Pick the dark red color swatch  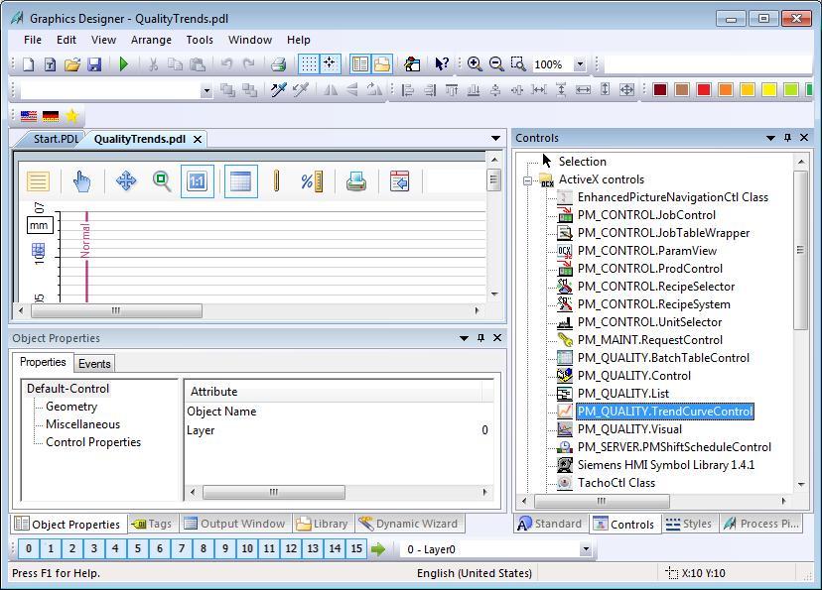coord(660,90)
